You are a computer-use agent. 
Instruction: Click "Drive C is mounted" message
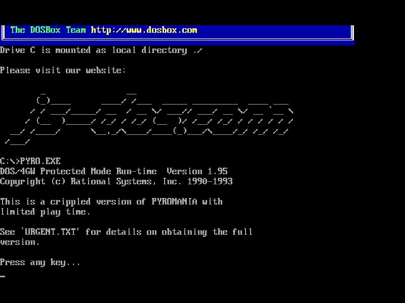[45, 50]
